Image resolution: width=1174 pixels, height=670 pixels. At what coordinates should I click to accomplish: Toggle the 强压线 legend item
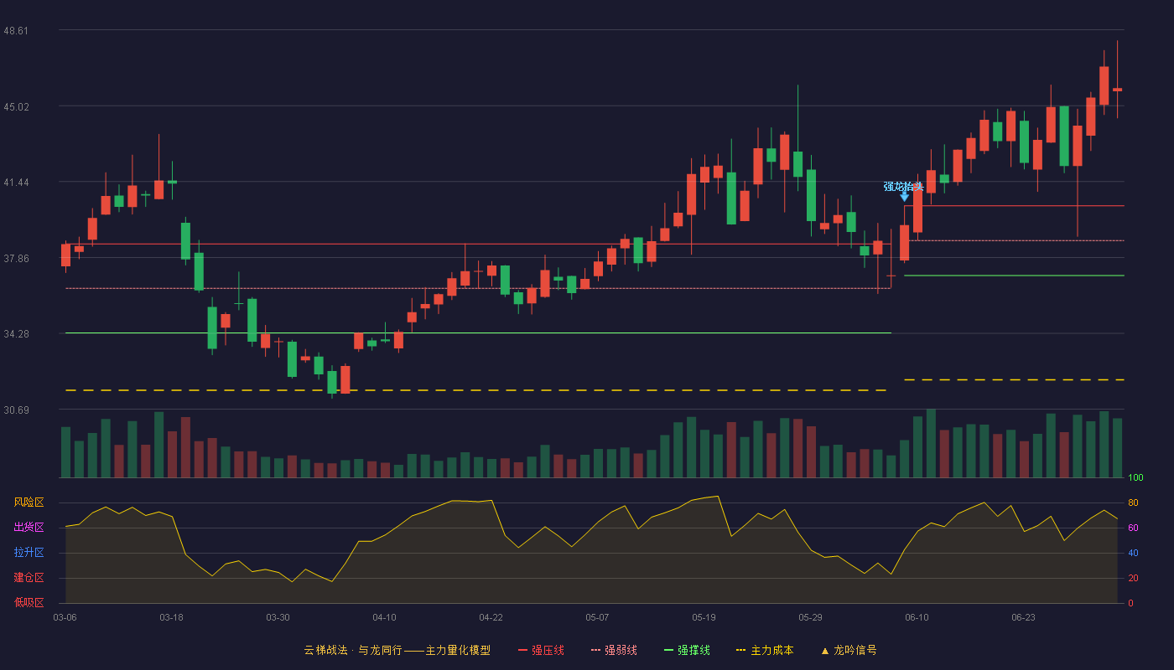[x=541, y=650]
